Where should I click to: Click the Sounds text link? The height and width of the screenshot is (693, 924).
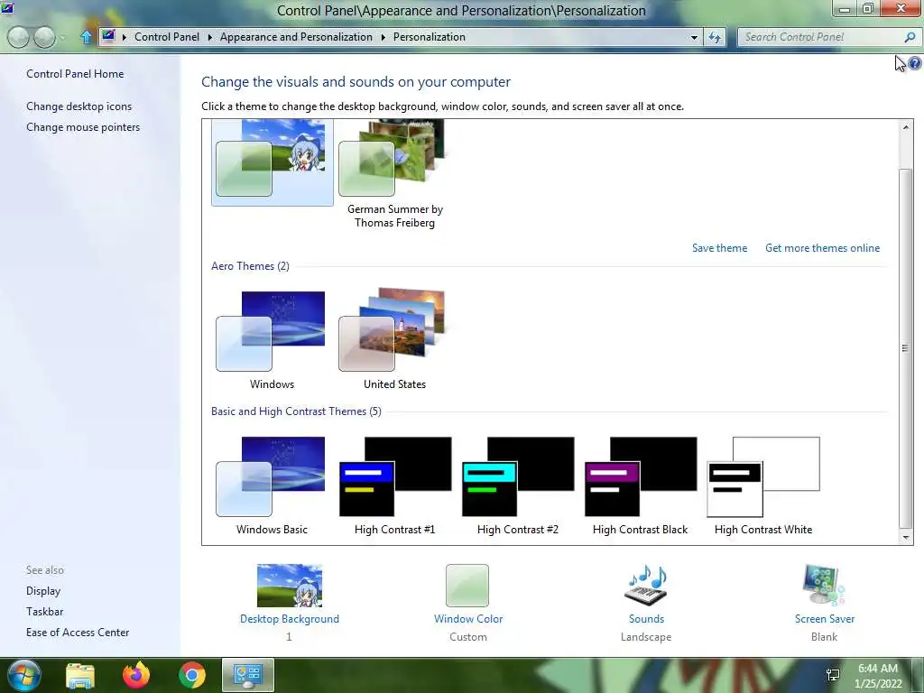[x=646, y=619]
